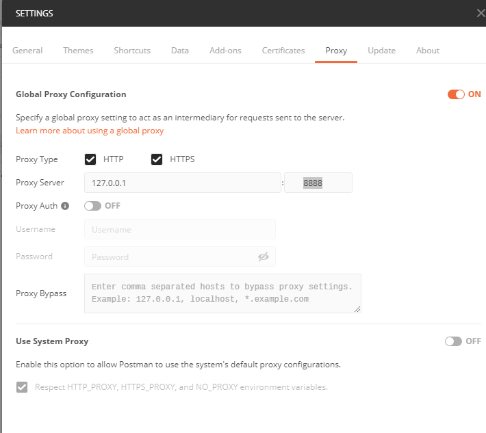This screenshot has width=486, height=433.
Task: Click the Proxy Server label
Action: coord(40,183)
